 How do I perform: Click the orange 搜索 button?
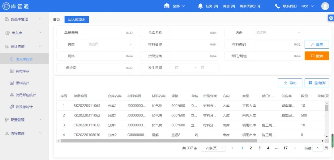point(317,56)
